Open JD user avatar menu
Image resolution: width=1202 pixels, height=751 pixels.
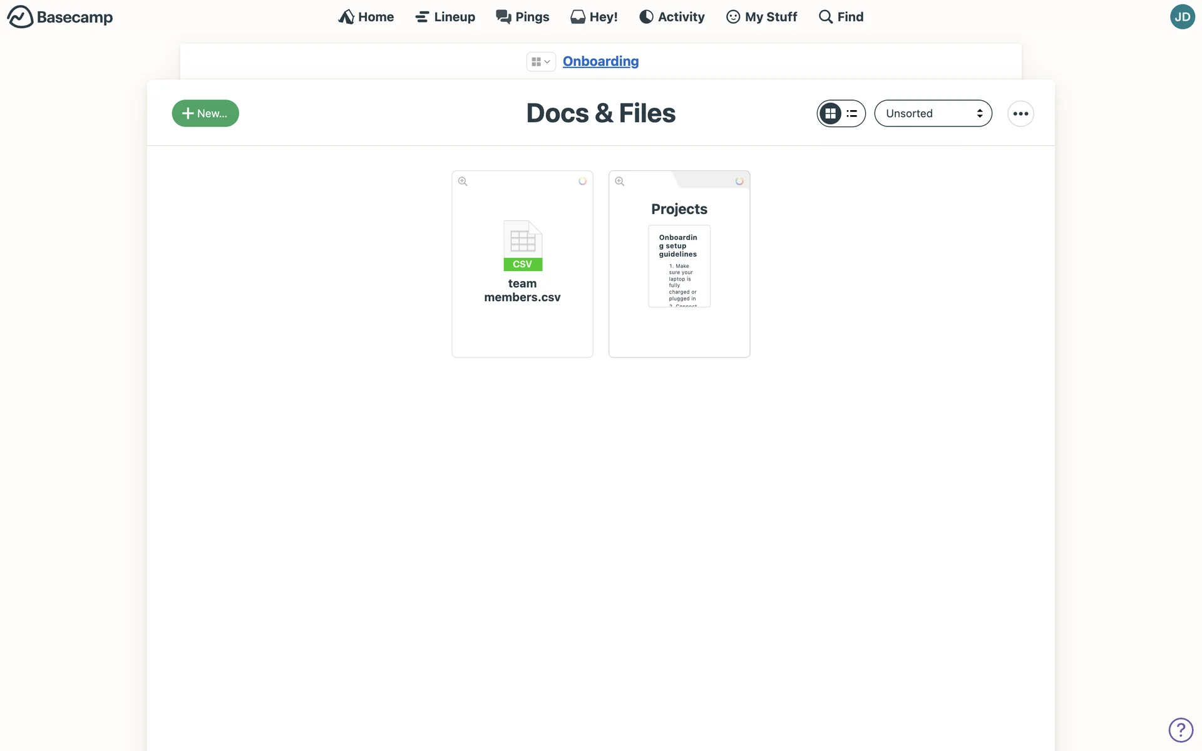point(1182,17)
